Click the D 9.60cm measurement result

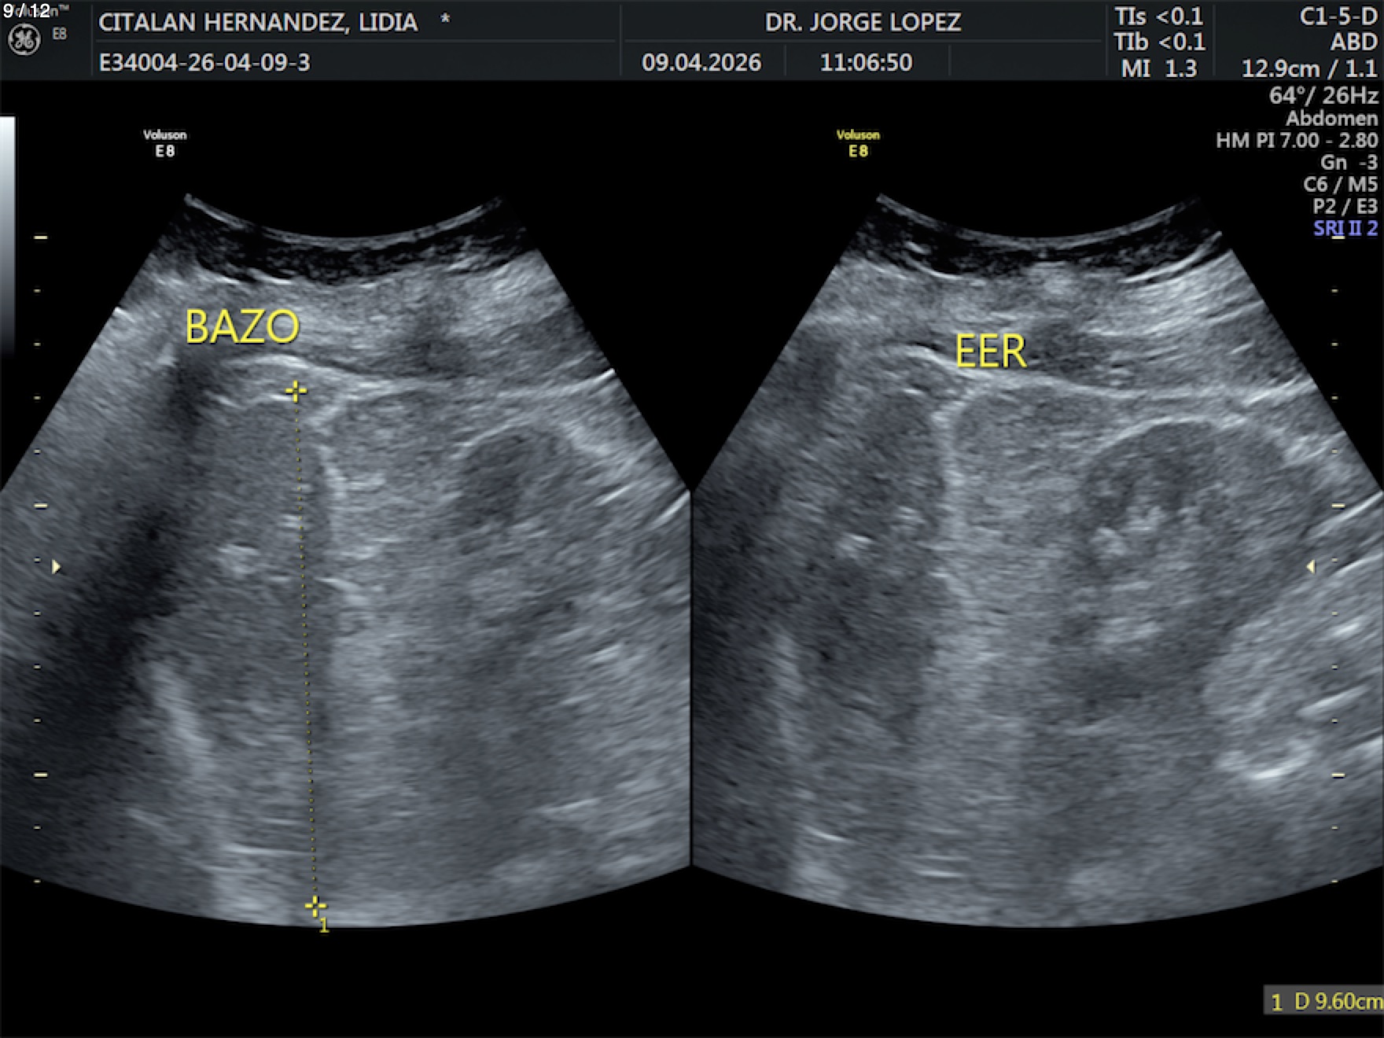tap(1324, 1001)
